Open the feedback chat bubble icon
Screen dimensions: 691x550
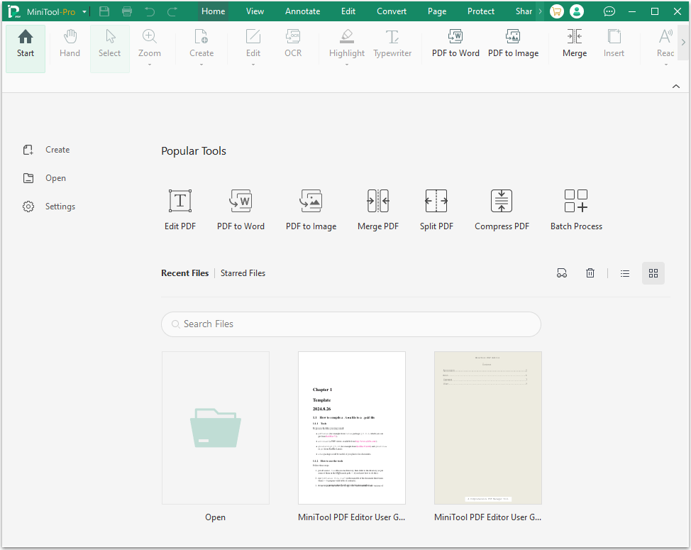[x=609, y=11]
